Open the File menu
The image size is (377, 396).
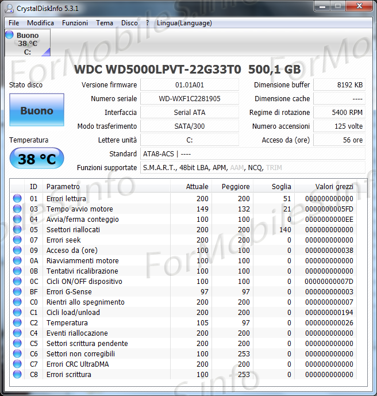click(x=14, y=23)
